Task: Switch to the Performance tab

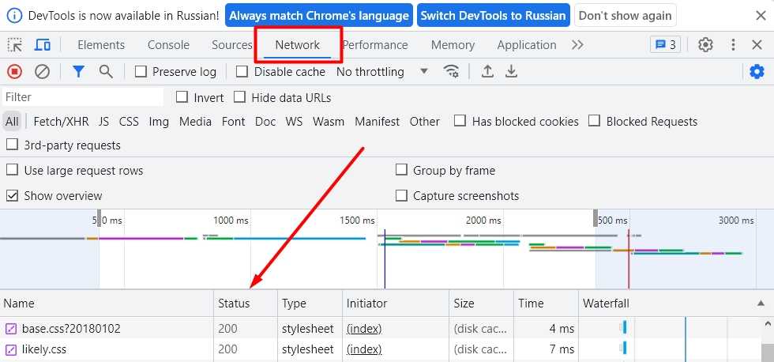Action: click(x=375, y=45)
